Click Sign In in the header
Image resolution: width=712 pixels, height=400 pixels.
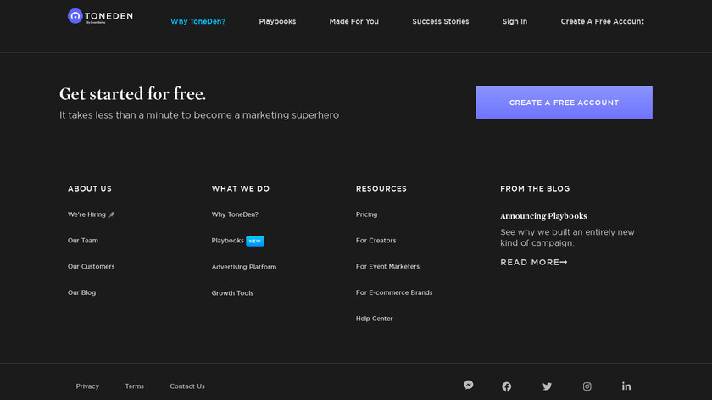(x=515, y=21)
